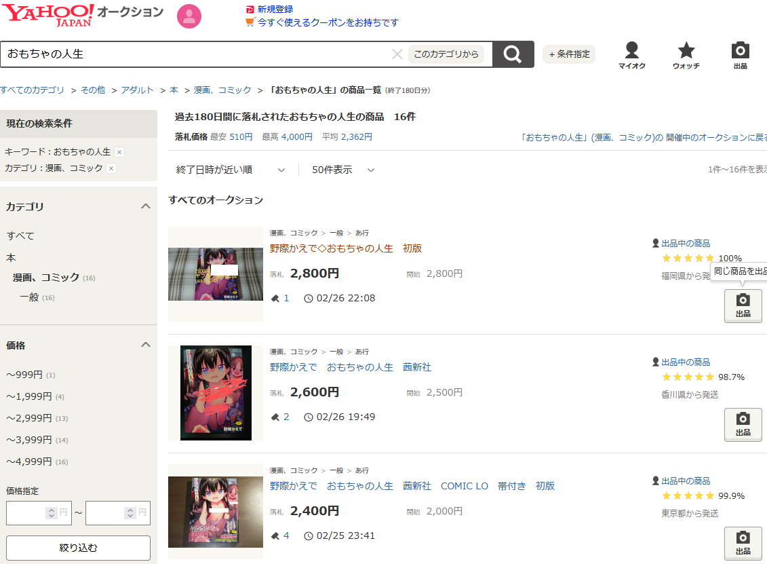Open the 終了日時が近い順 sort dropdown
767x564 pixels.
(x=231, y=170)
